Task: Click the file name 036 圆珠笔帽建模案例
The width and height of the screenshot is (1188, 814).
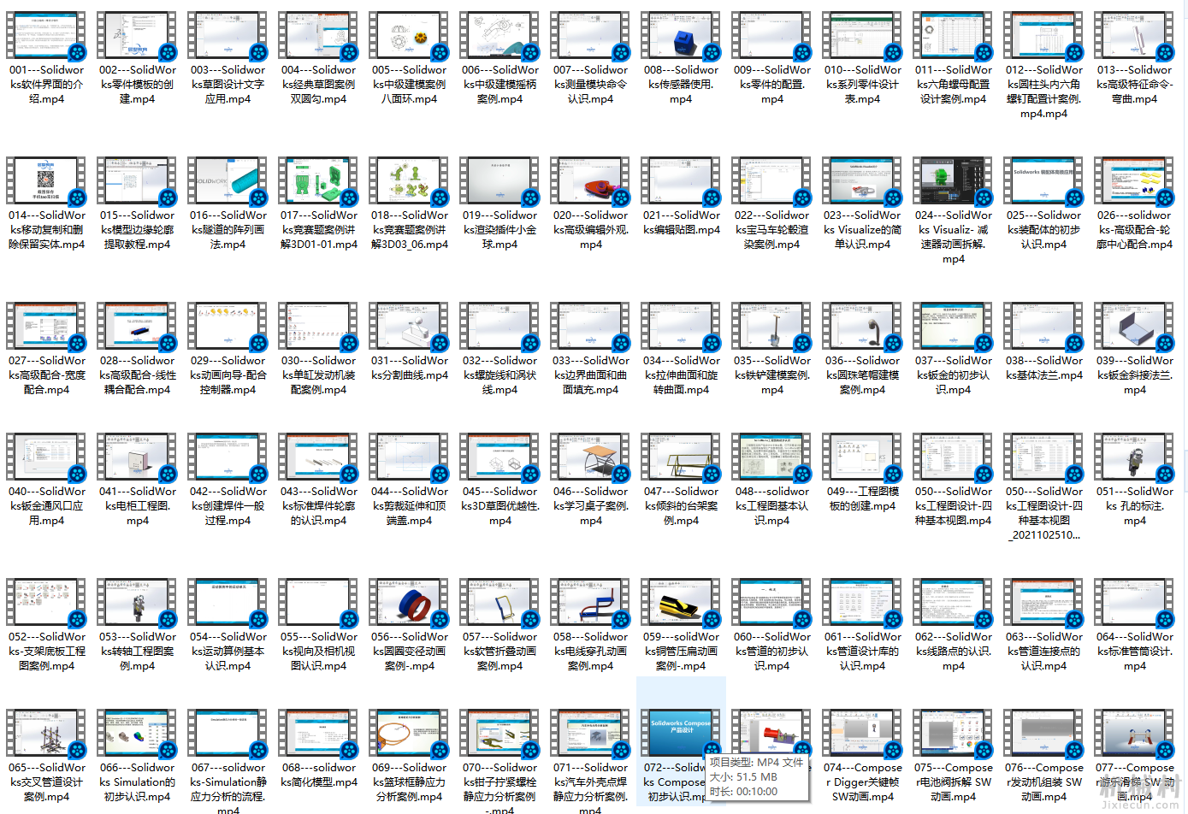Action: [862, 375]
